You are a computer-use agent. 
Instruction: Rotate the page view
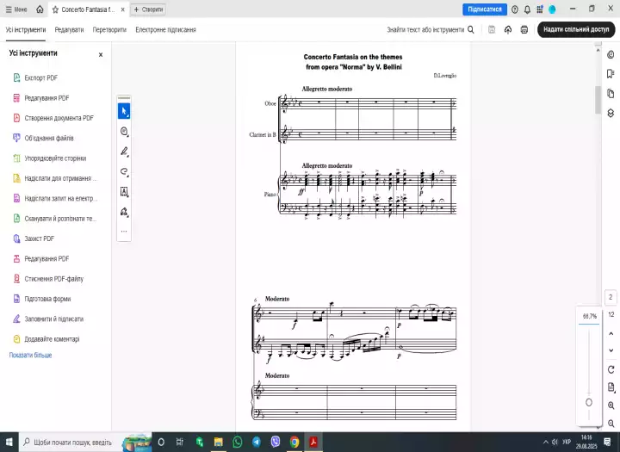click(611, 369)
